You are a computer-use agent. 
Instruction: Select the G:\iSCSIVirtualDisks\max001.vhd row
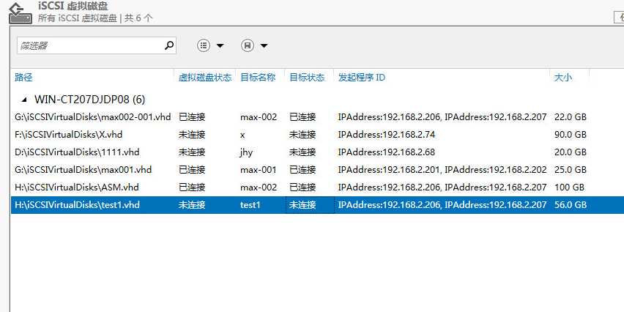(317, 169)
